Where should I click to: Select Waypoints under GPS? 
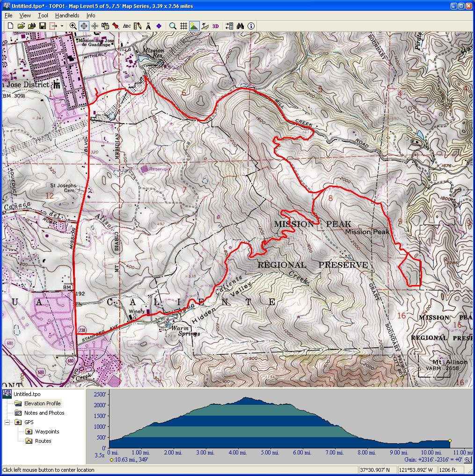[47, 432]
